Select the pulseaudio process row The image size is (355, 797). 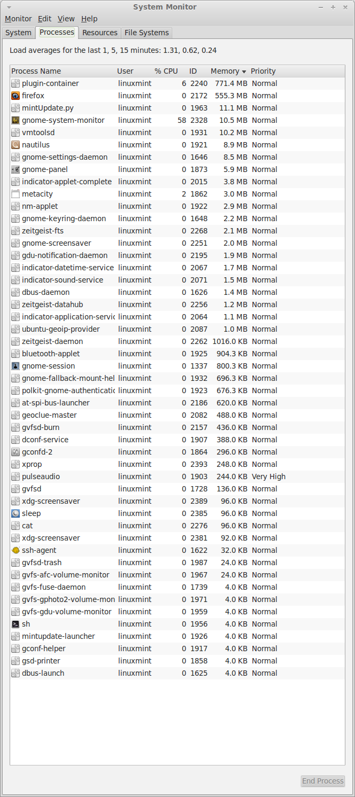tap(160, 477)
